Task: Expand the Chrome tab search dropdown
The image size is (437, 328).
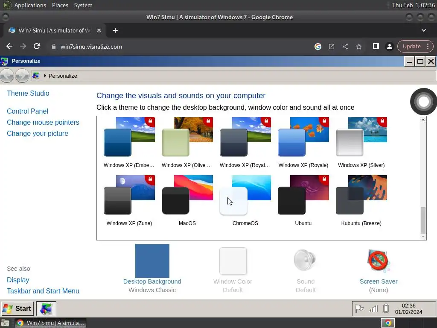Action: click(424, 30)
